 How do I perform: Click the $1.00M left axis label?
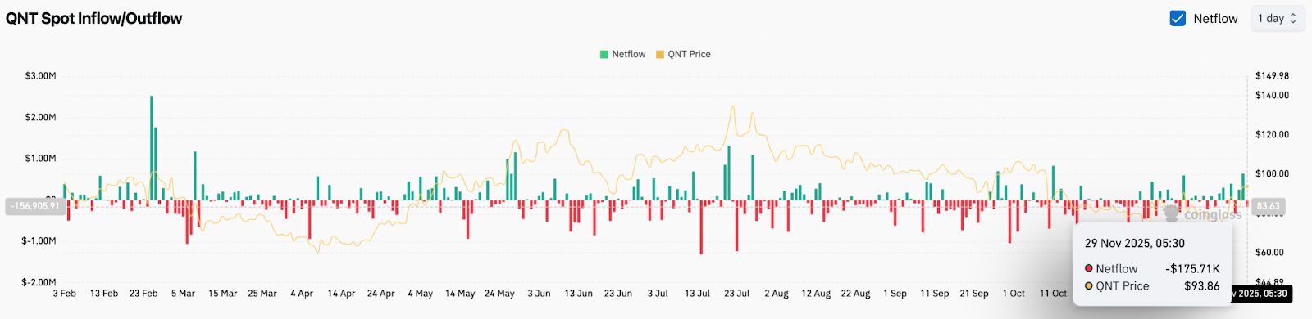(40, 159)
